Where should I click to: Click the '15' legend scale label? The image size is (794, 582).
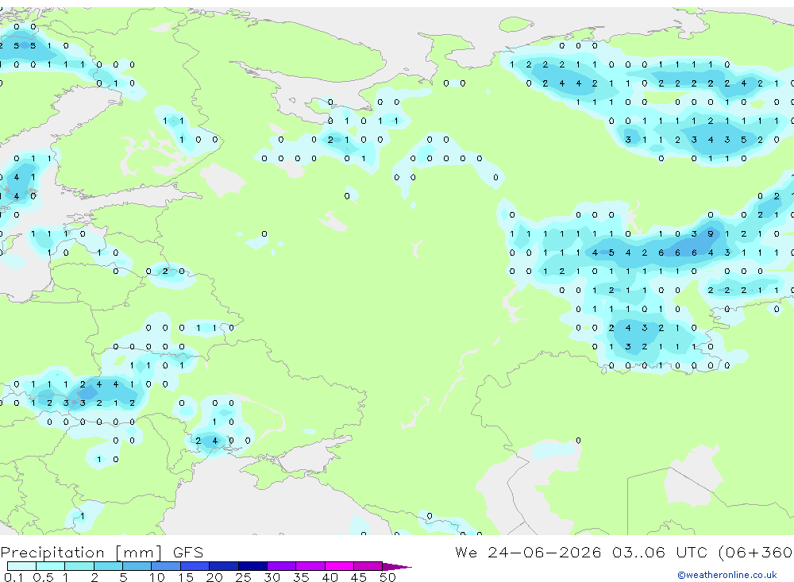click(186, 577)
